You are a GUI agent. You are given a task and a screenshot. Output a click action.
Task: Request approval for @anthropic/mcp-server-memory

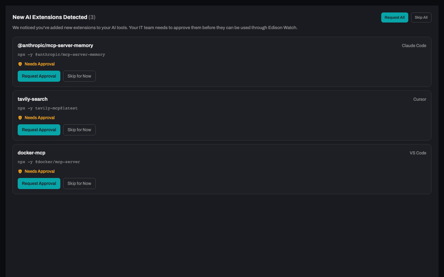[x=39, y=76]
